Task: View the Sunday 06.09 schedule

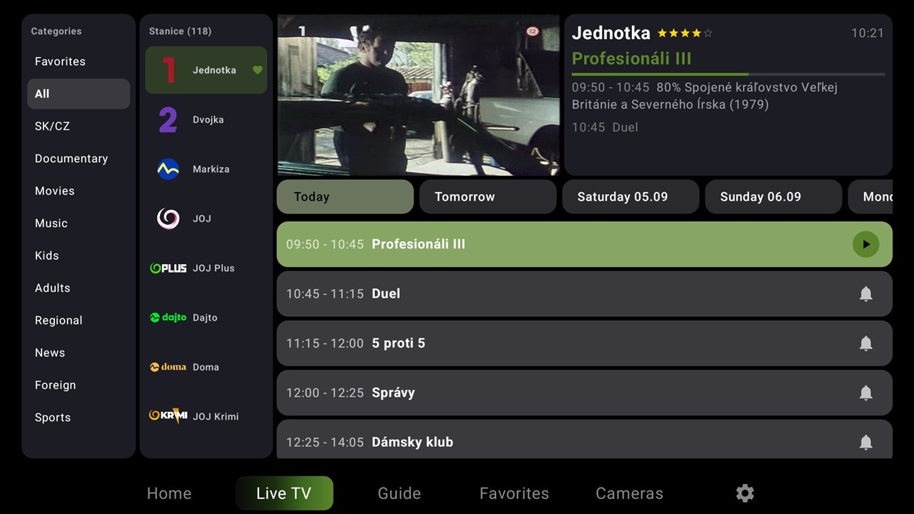Action: pyautogui.click(x=773, y=197)
